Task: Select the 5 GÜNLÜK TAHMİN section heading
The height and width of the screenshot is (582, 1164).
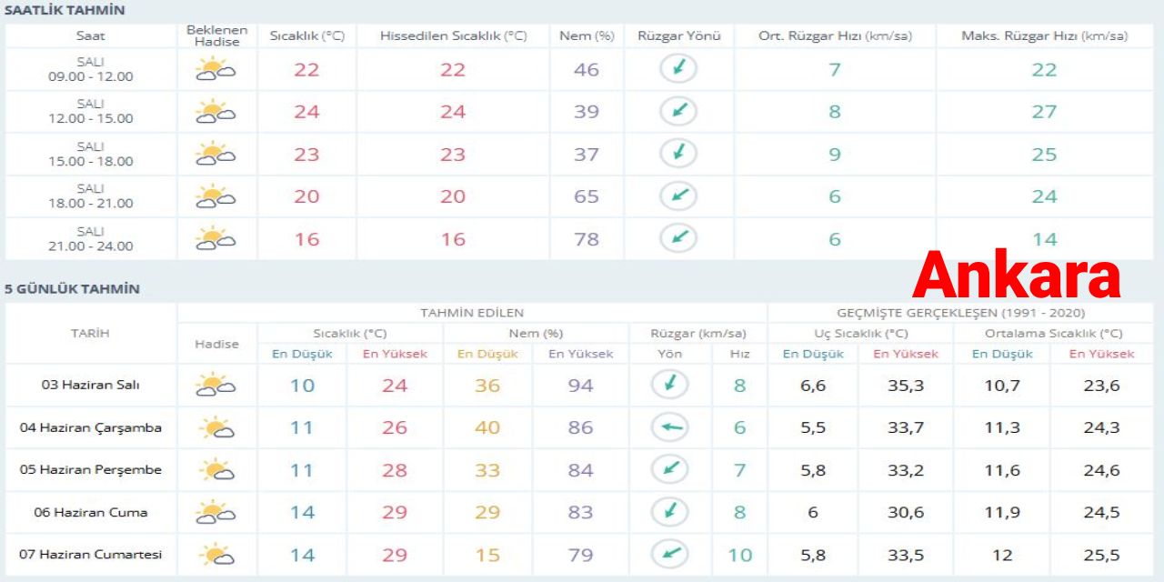Action: 73,289
